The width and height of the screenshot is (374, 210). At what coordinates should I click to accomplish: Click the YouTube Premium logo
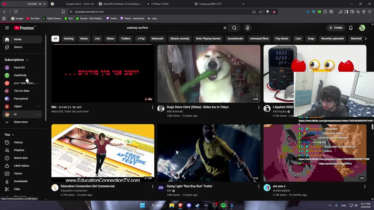24,28
